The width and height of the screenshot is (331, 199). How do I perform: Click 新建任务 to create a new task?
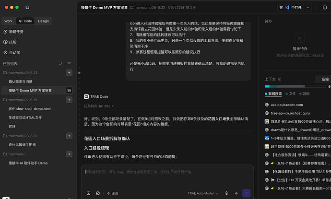[13, 32]
